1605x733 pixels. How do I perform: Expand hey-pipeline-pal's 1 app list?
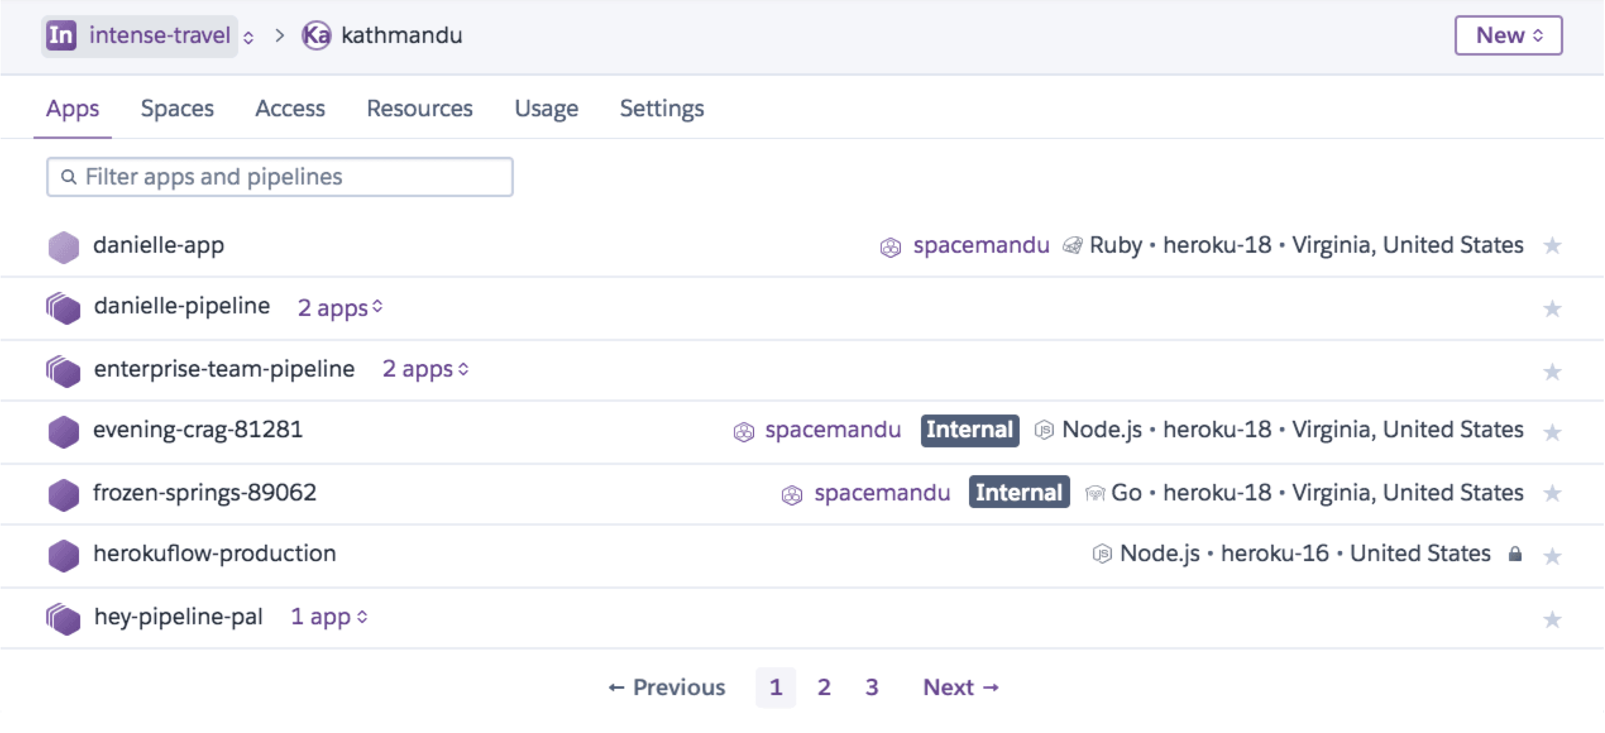pos(329,617)
